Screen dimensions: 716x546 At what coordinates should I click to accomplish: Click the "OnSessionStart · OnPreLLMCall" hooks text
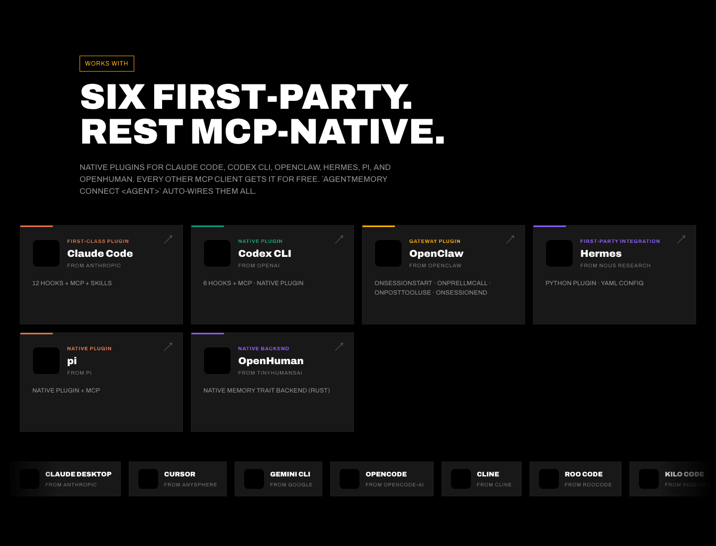433,288
